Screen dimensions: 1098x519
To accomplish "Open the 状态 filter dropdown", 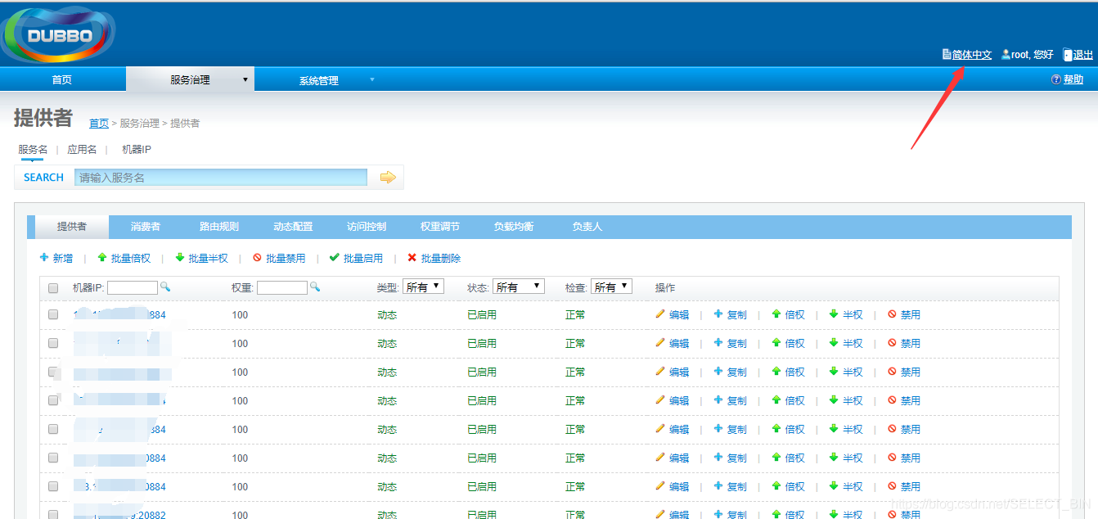I will pyautogui.click(x=519, y=287).
